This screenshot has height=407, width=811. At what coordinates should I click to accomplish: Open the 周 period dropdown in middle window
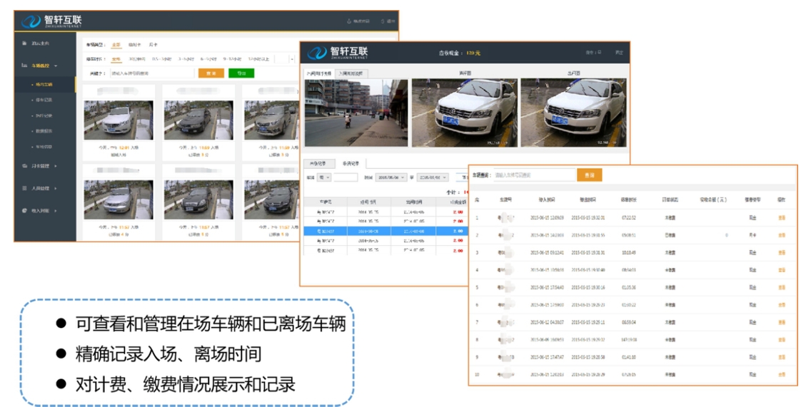coord(324,177)
